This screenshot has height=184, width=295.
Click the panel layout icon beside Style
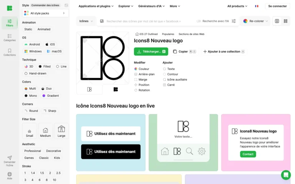(66, 5)
